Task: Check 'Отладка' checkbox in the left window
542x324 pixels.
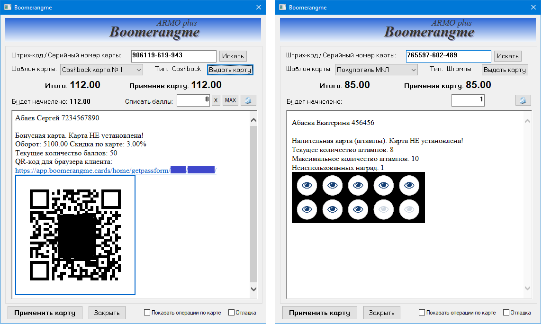Action: [x=231, y=313]
